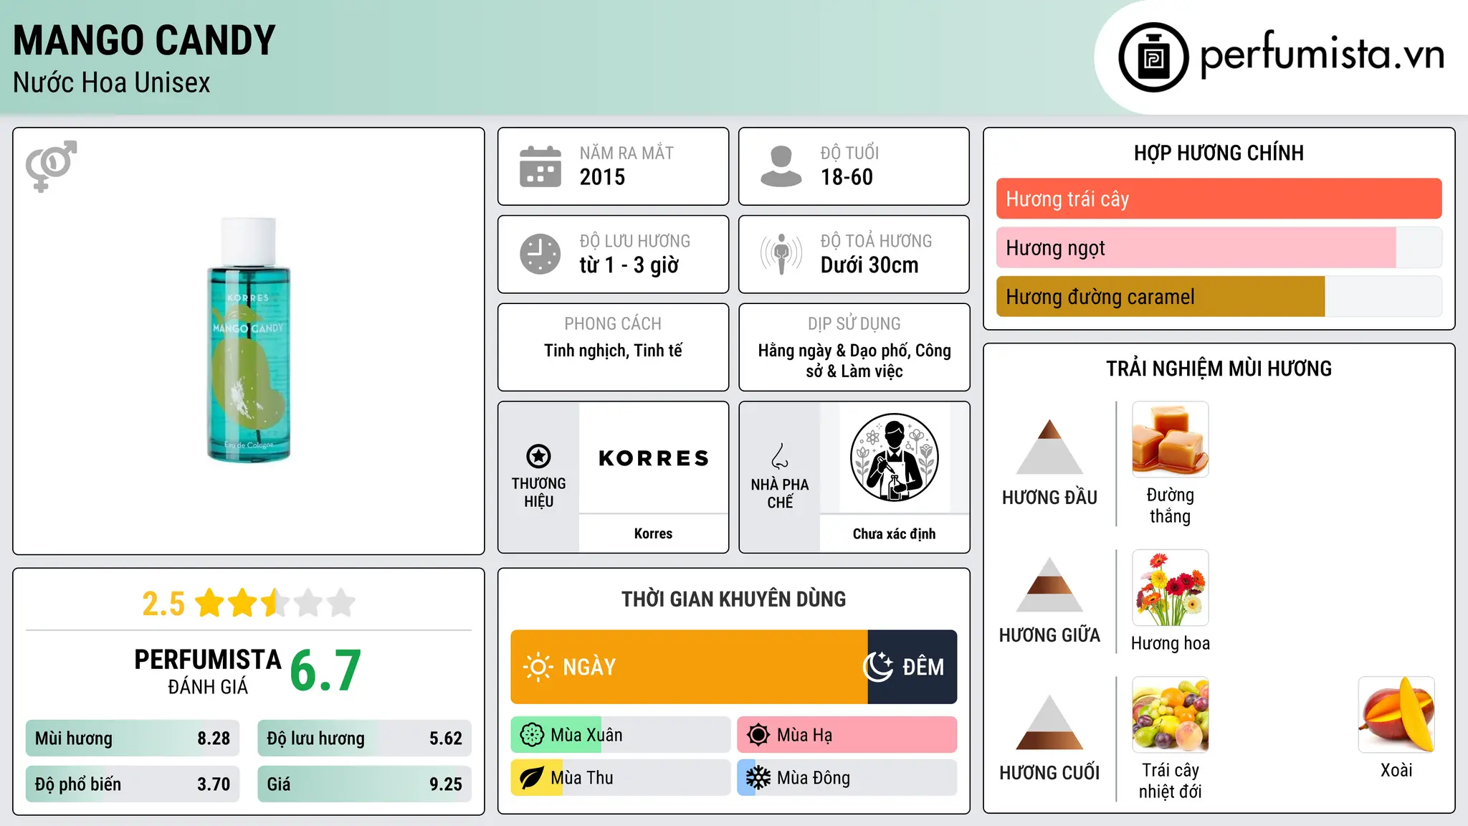The width and height of the screenshot is (1468, 826).
Task: Click the leaf icon for Mùa Thu
Action: coord(532,778)
